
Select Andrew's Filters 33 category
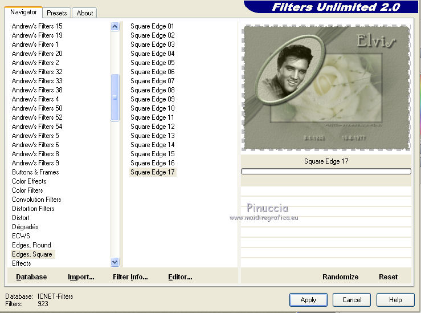click(x=37, y=81)
